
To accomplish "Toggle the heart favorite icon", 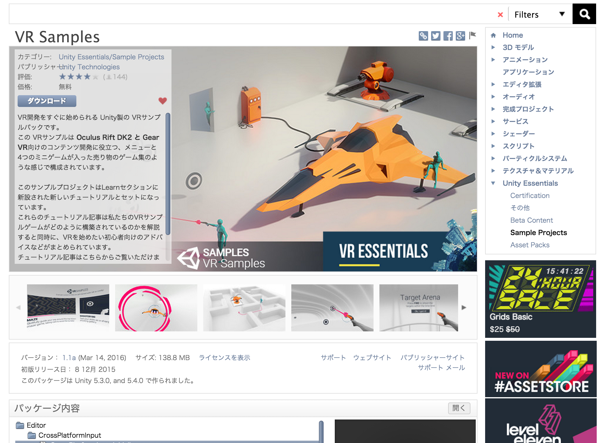I will [x=162, y=101].
